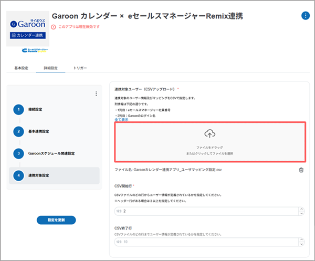Open the step list three-dot menu
315x261 pixels.
(96, 94)
